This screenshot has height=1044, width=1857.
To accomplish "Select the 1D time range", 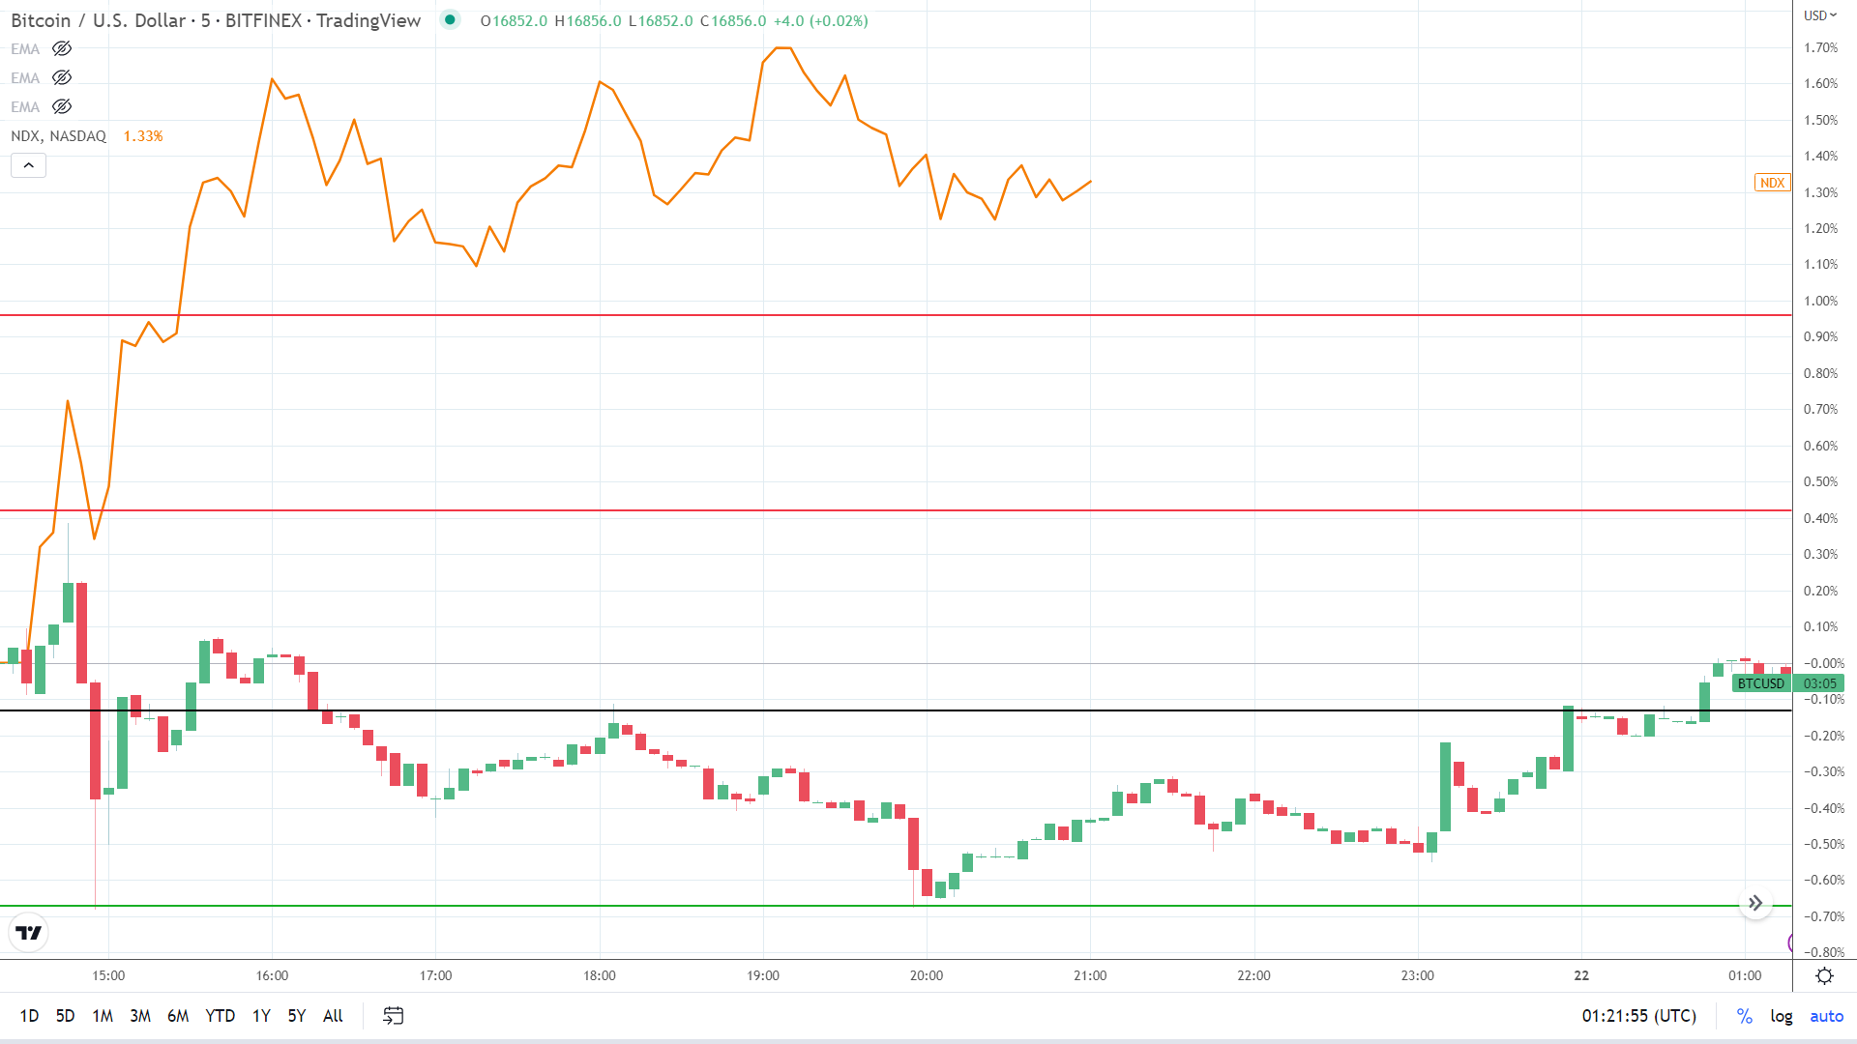I will tap(29, 1016).
